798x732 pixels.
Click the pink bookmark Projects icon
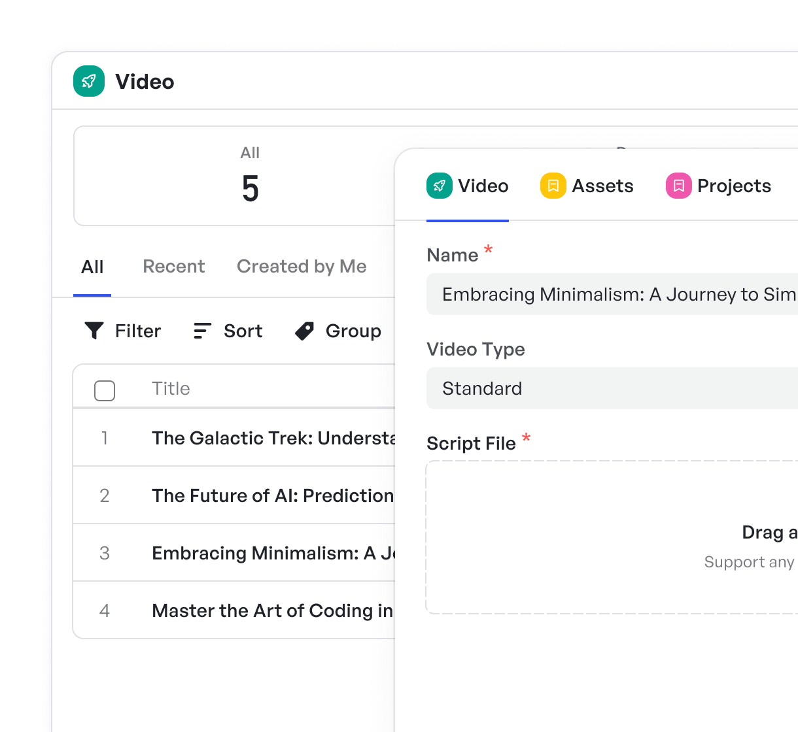click(679, 186)
